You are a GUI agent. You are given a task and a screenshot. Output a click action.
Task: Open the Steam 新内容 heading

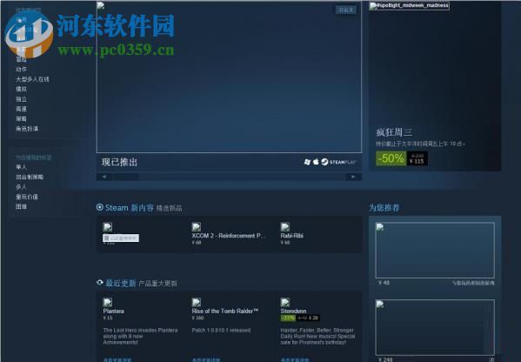point(130,208)
